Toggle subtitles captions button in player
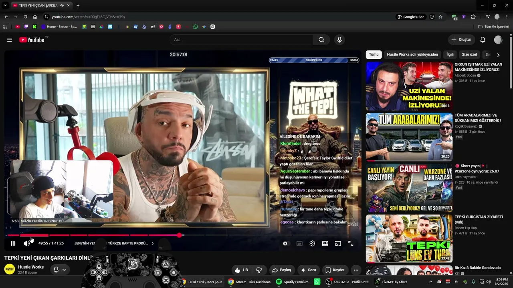This screenshot has height=288, width=513. (x=299, y=243)
